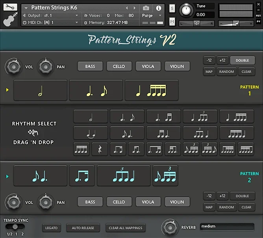Click Pattern 2 eighth plus triplet slot
263x238 pixels.
[x=165, y=176]
